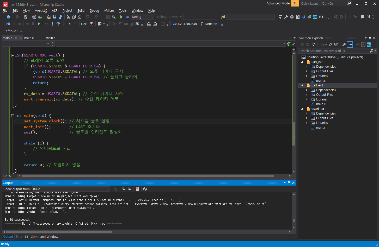Click Solution Explorer Home icon

[x=314, y=45]
